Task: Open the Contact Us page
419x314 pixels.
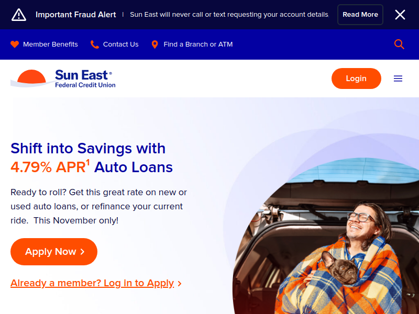Action: 120,44
